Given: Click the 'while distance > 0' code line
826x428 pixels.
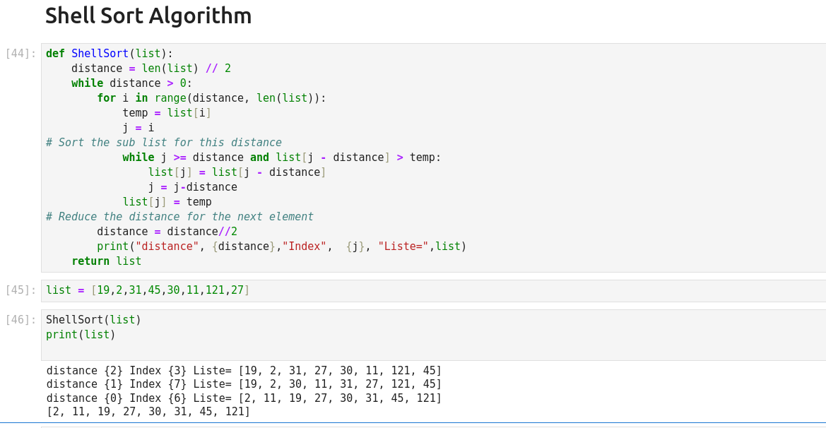Looking at the screenshot, I should pos(131,83).
